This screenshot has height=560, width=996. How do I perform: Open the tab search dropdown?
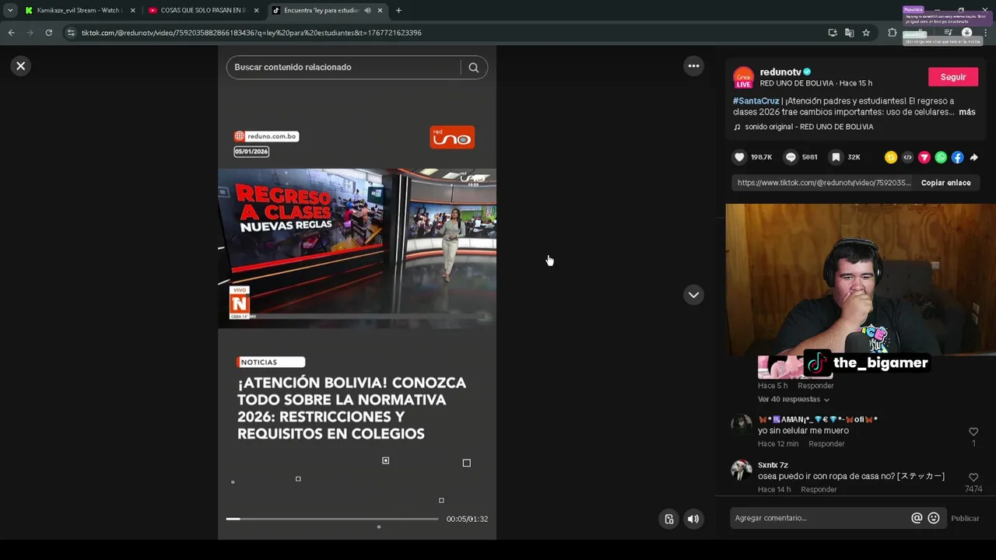click(9, 10)
